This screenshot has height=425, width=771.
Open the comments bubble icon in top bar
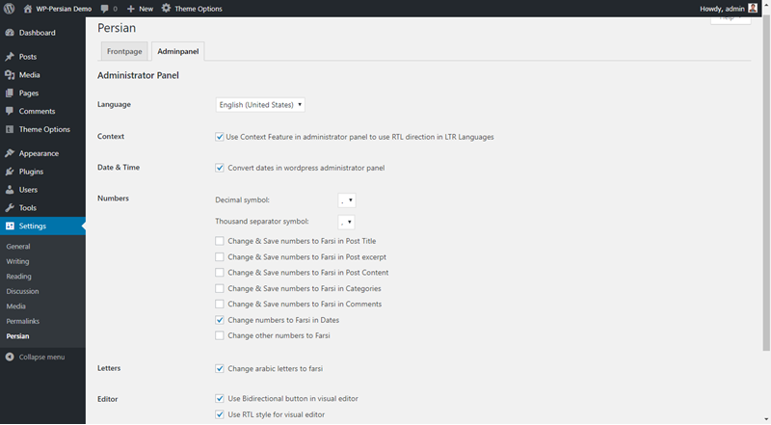[104, 9]
